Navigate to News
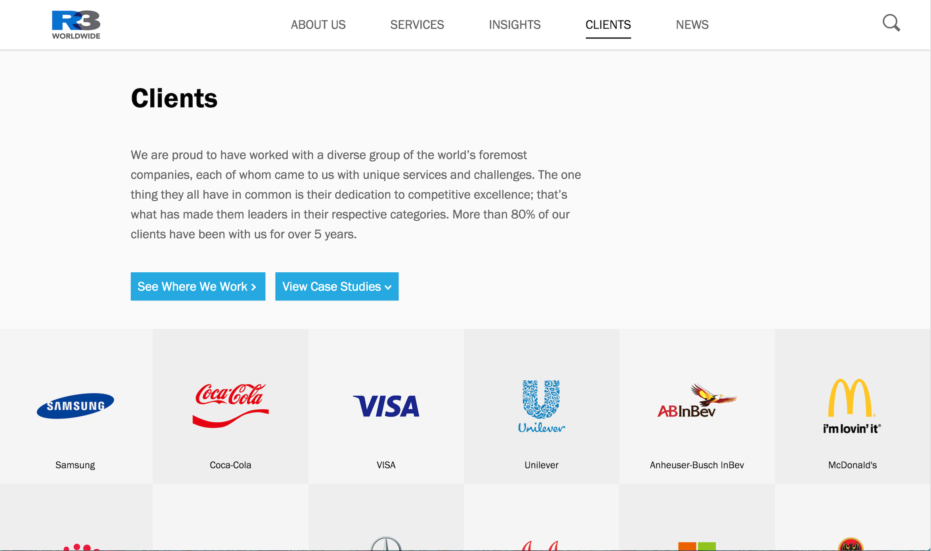931x551 pixels. click(x=692, y=25)
